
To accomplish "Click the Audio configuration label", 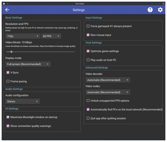I will tap(17, 95).
